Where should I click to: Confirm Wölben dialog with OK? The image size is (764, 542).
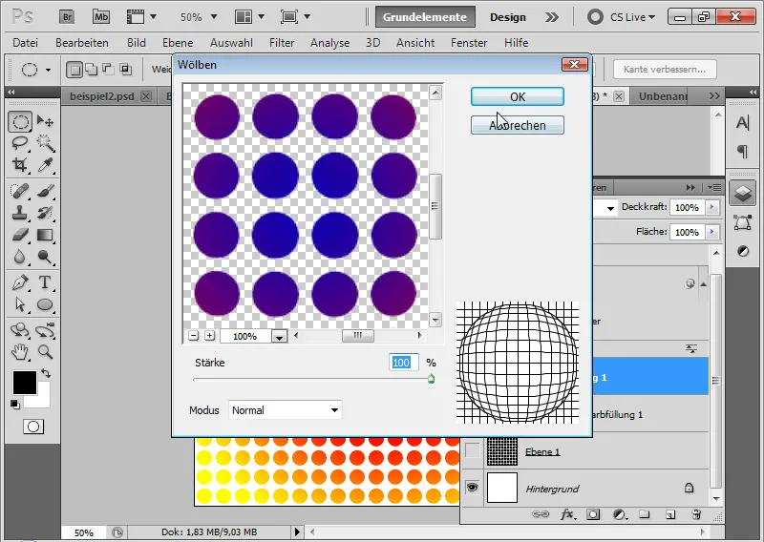pyautogui.click(x=518, y=96)
